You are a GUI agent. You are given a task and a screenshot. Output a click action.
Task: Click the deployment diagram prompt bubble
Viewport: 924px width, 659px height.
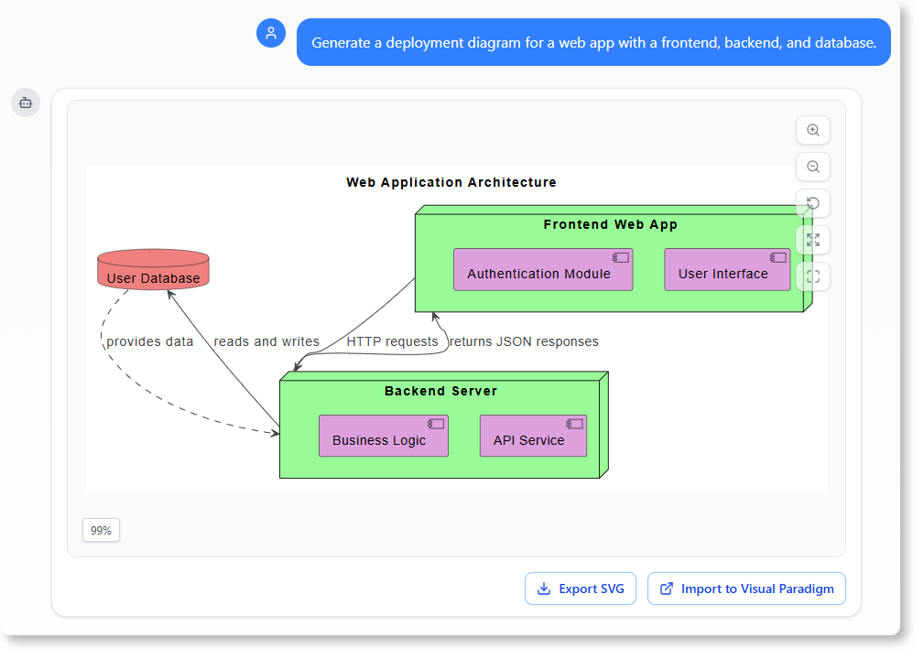(x=592, y=42)
